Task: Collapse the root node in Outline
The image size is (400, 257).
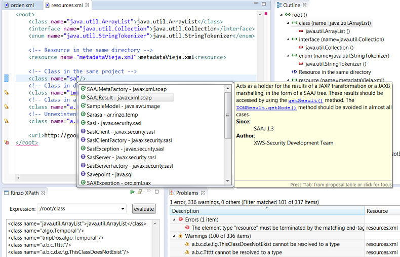Action: [281, 15]
